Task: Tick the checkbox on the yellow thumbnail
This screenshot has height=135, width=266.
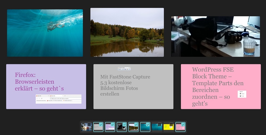Action: coord(171,125)
